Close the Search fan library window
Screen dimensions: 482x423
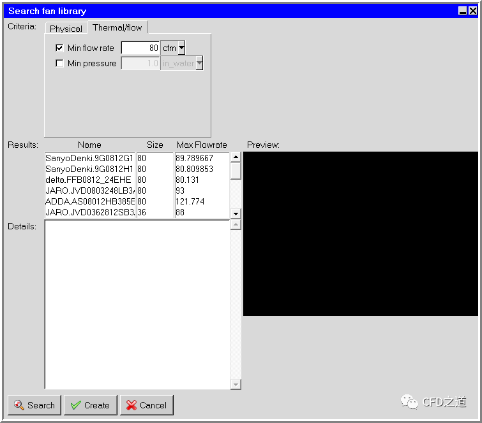click(x=472, y=11)
